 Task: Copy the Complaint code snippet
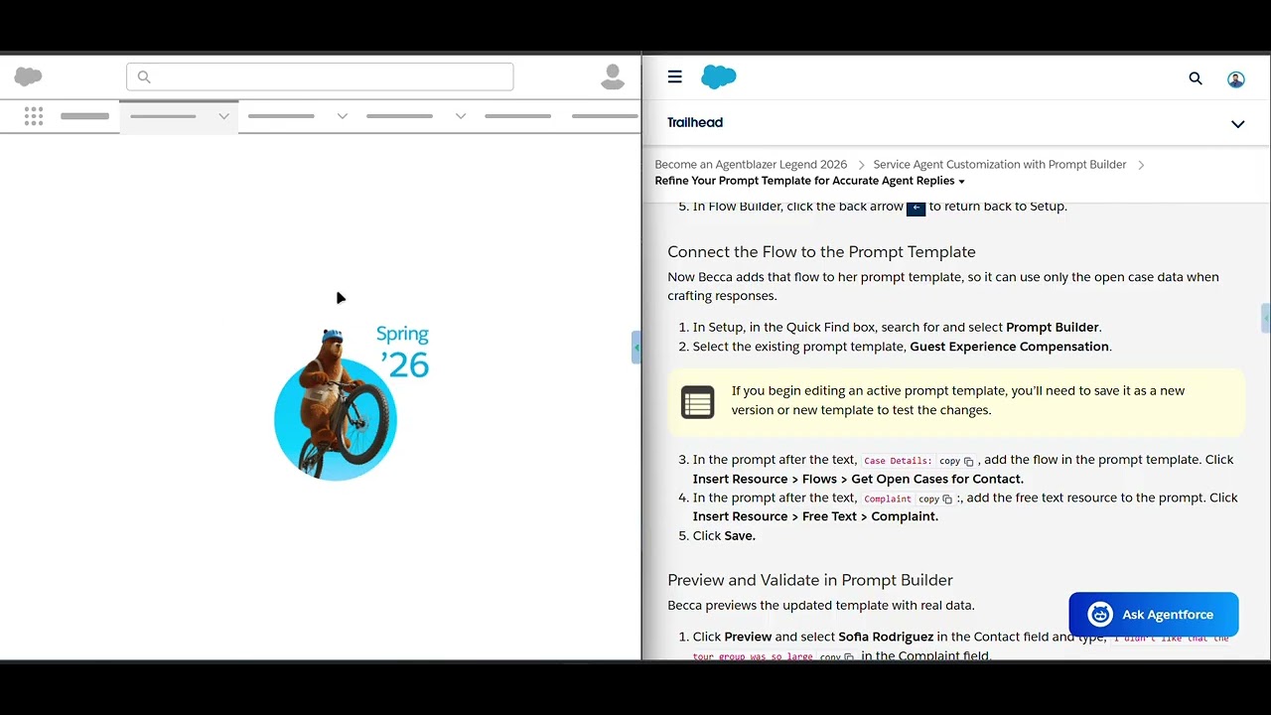pyautogui.click(x=935, y=499)
